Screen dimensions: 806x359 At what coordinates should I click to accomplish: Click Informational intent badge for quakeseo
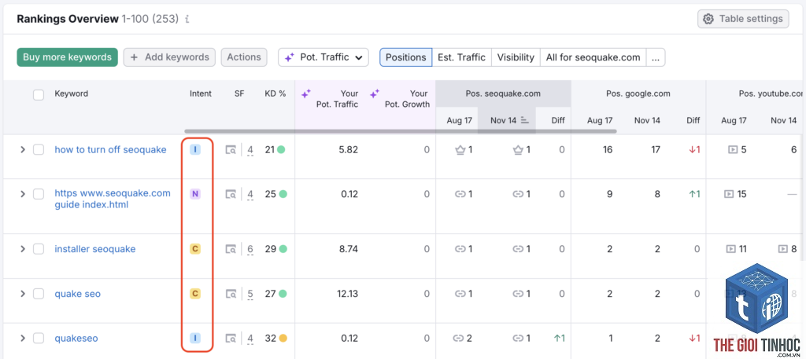click(195, 339)
